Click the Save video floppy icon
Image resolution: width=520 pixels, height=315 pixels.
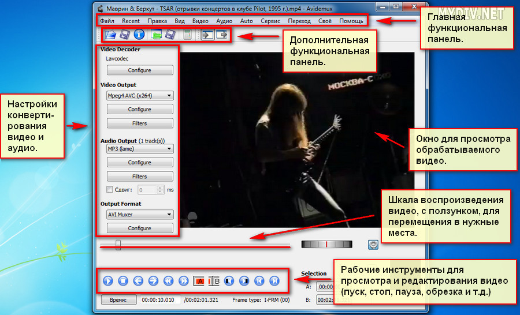[x=125, y=35]
